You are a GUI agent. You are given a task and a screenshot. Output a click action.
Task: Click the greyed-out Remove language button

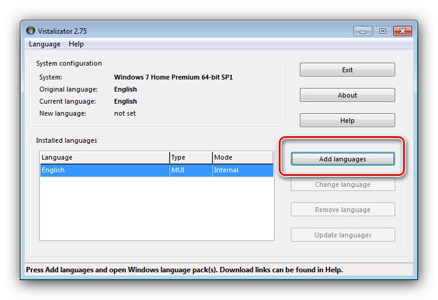(x=343, y=210)
